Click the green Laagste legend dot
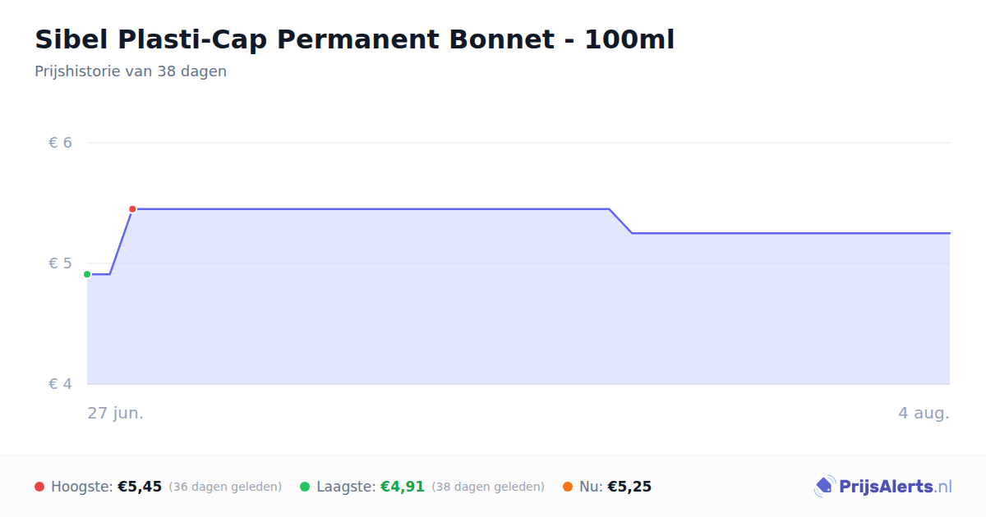986x517 pixels. pyautogui.click(x=305, y=487)
